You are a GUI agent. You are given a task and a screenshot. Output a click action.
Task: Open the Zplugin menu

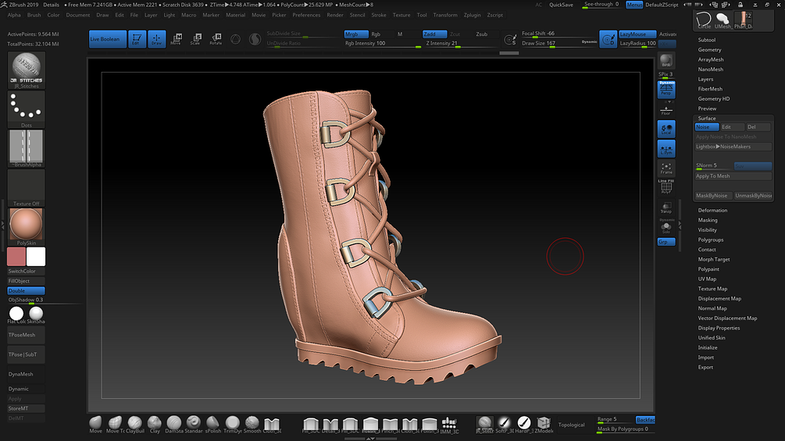coord(472,15)
